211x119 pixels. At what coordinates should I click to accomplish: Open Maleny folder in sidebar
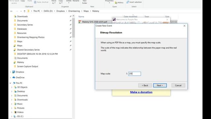tap(20, 62)
